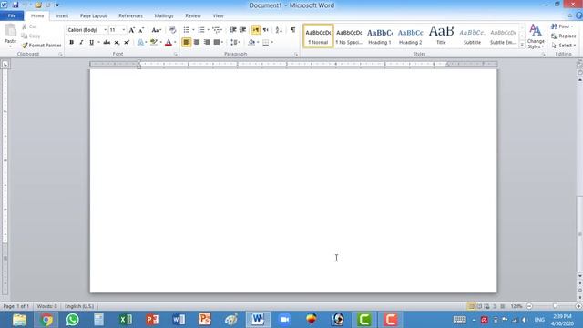
Task: Open the underline style dropdown arrow
Action: [98, 43]
